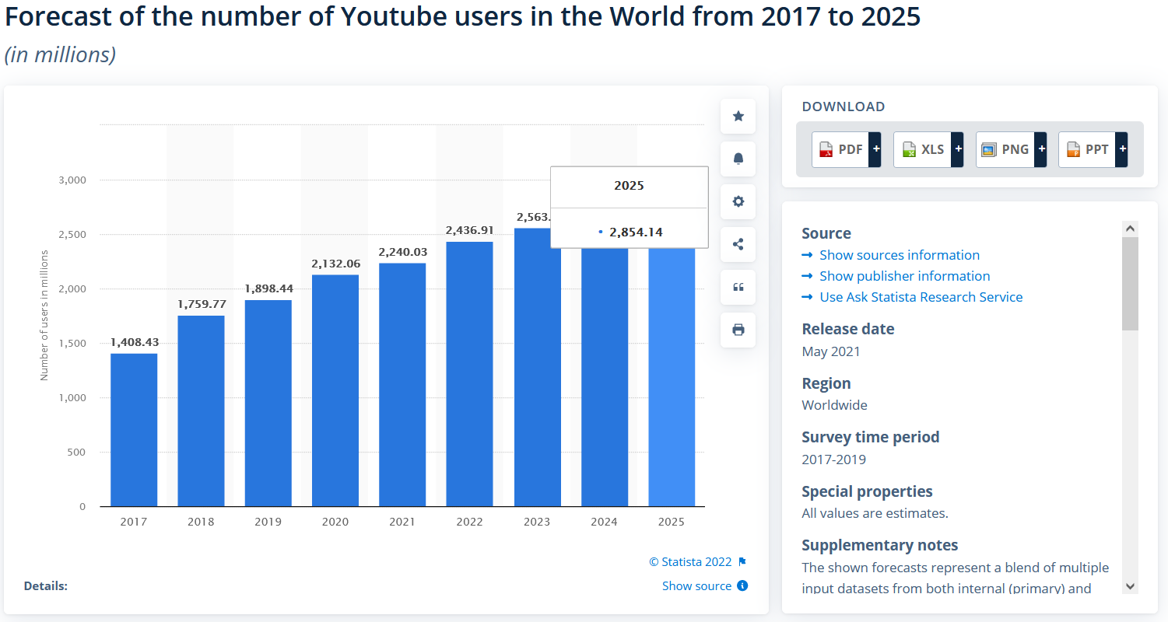1168x622 pixels.
Task: Click the 3,000 y-axis label
Action: (x=72, y=180)
